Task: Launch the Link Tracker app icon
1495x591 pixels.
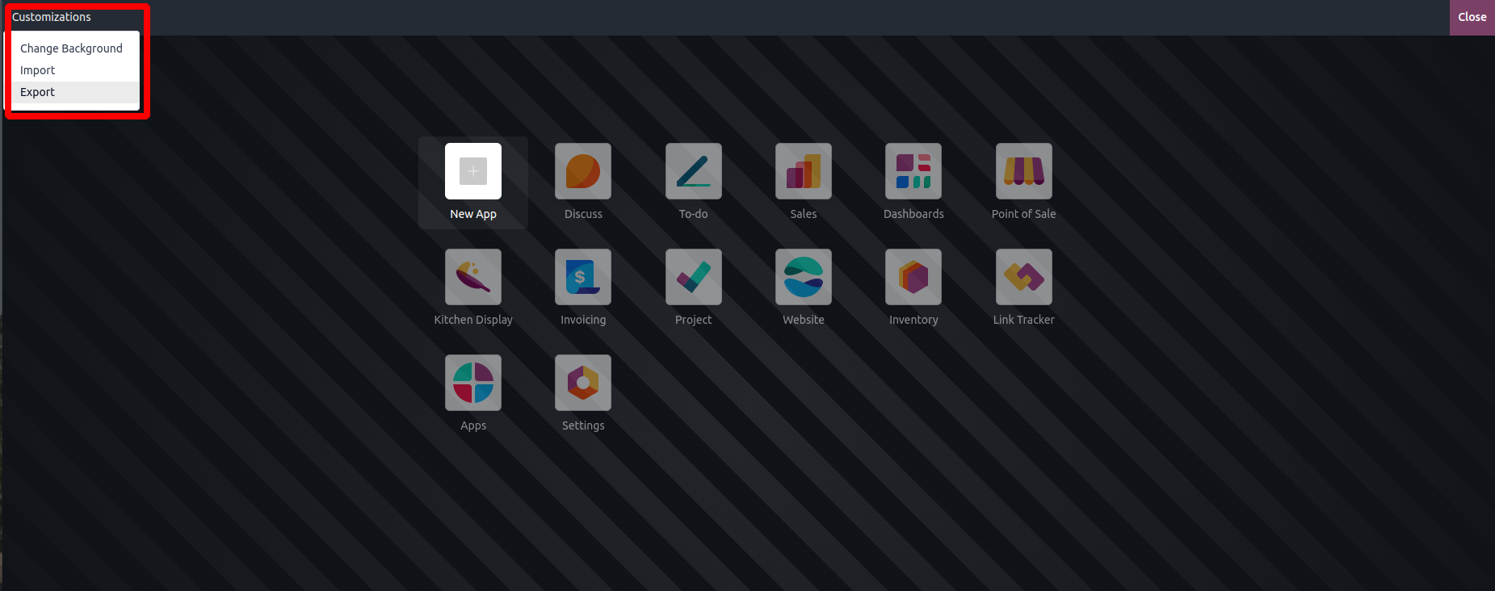Action: tap(1024, 277)
